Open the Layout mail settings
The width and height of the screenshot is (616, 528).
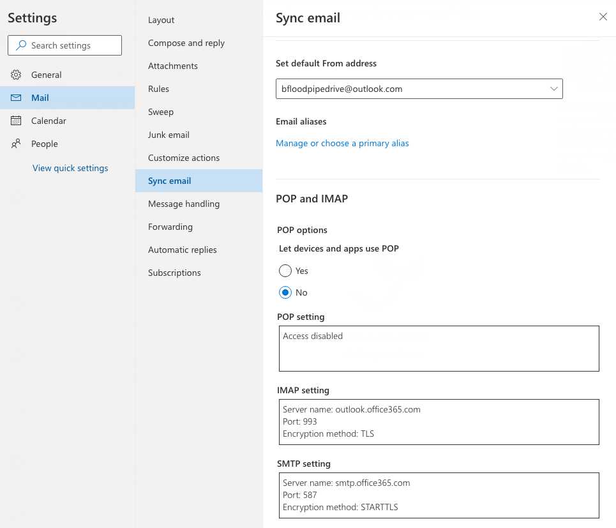(199, 20)
